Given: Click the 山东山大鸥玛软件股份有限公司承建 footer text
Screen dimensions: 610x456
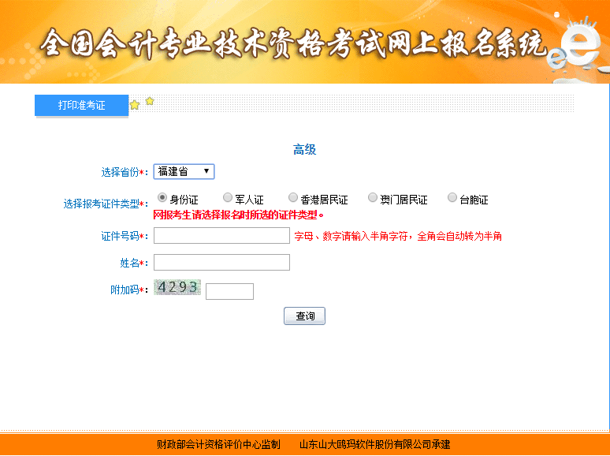Looking at the screenshot, I should tap(374, 444).
